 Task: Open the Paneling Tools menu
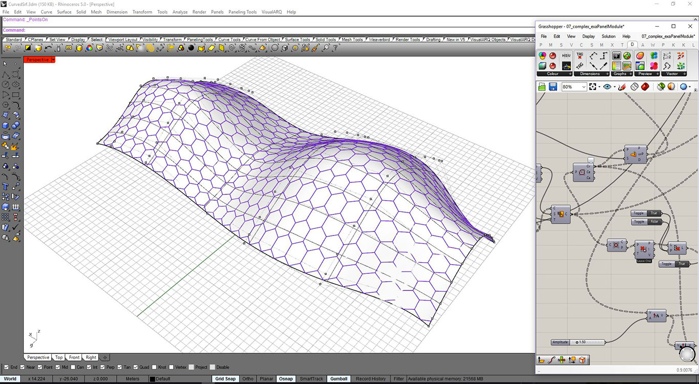coord(242,12)
